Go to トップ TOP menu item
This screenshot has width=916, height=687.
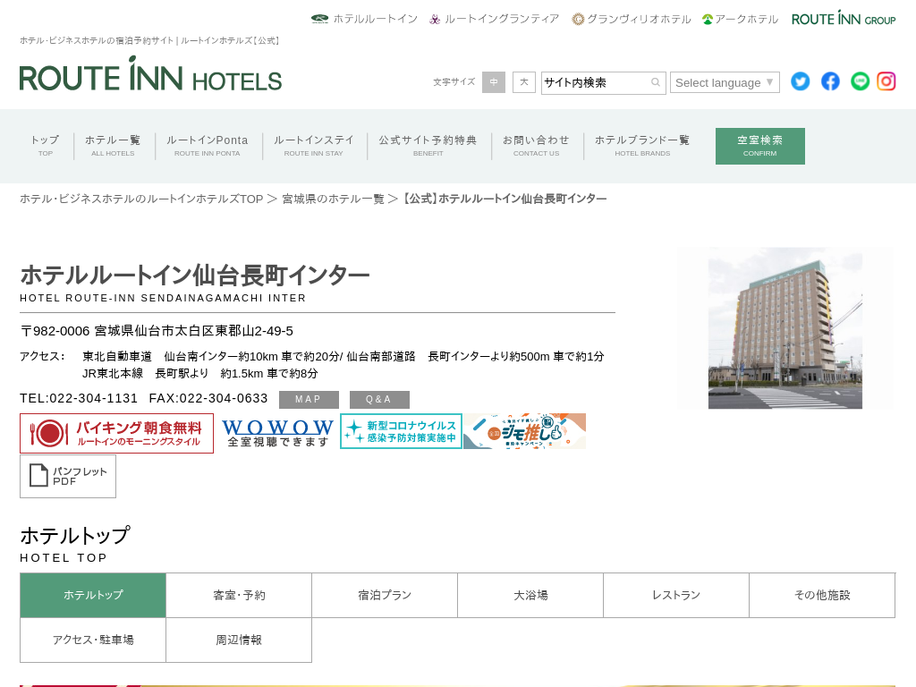point(46,146)
